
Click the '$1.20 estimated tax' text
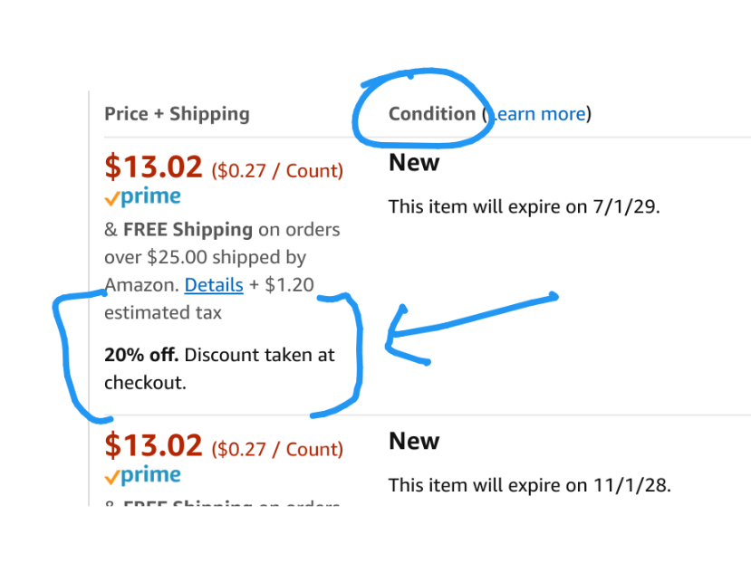(x=209, y=299)
